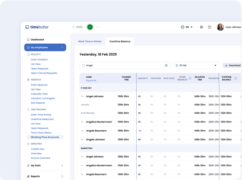Open the DE language dropdown
The height and width of the screenshot is (180, 242).
(189, 27)
